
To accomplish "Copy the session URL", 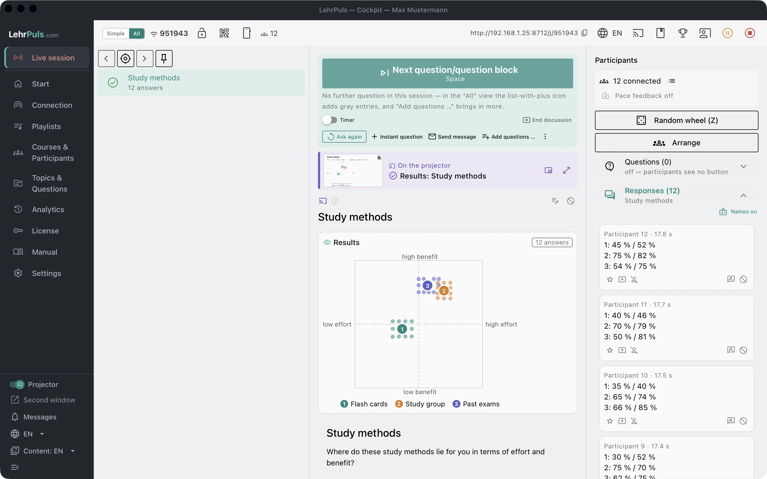I will click(585, 33).
